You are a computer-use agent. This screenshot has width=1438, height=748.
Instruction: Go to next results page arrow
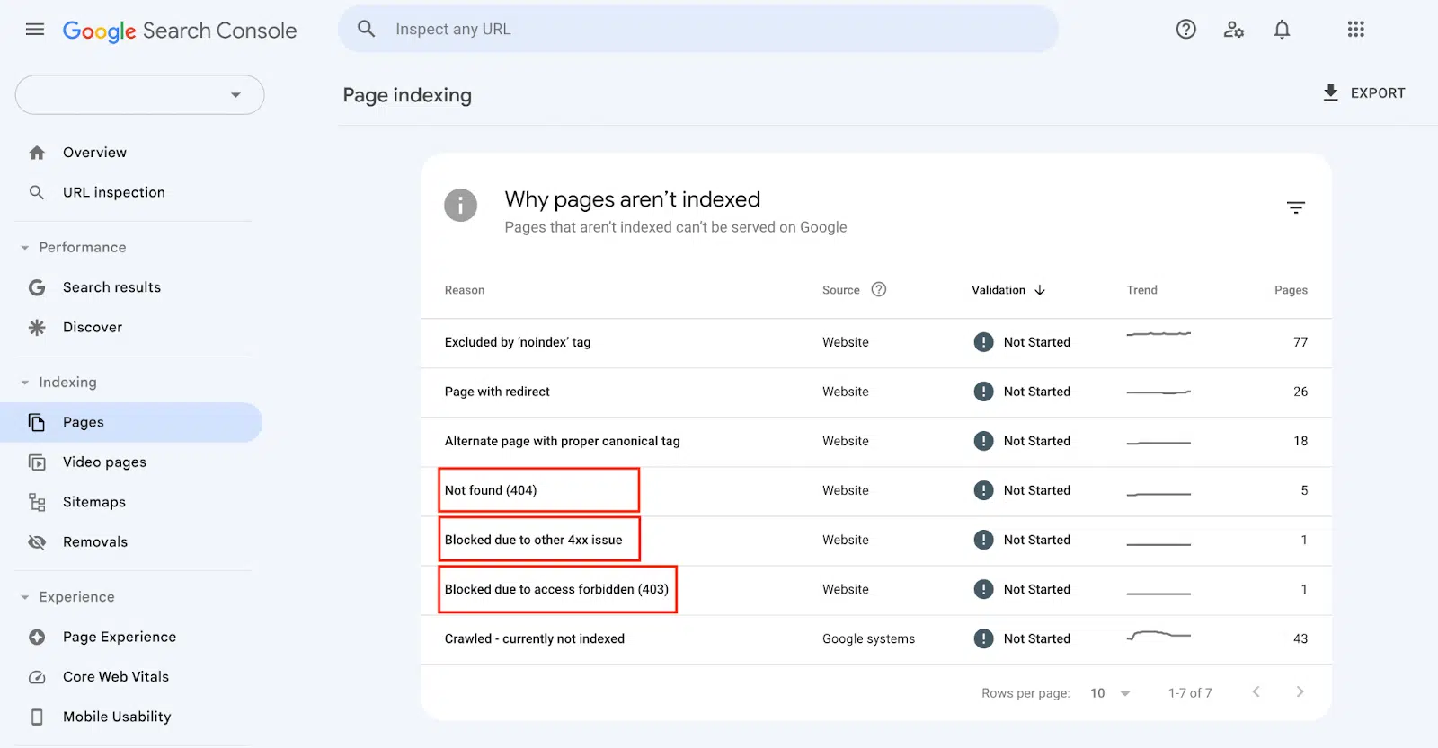1300,691
